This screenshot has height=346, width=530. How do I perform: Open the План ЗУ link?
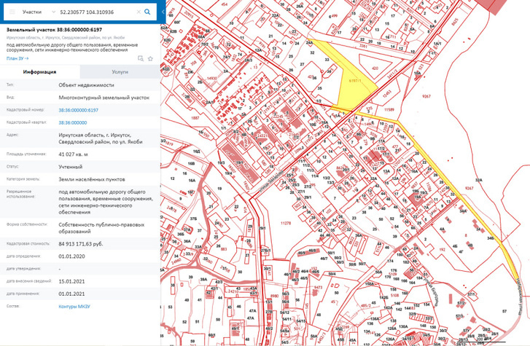(17, 58)
